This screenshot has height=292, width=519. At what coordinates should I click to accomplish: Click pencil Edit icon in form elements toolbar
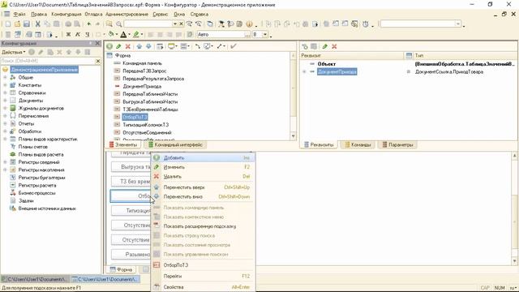click(118, 46)
